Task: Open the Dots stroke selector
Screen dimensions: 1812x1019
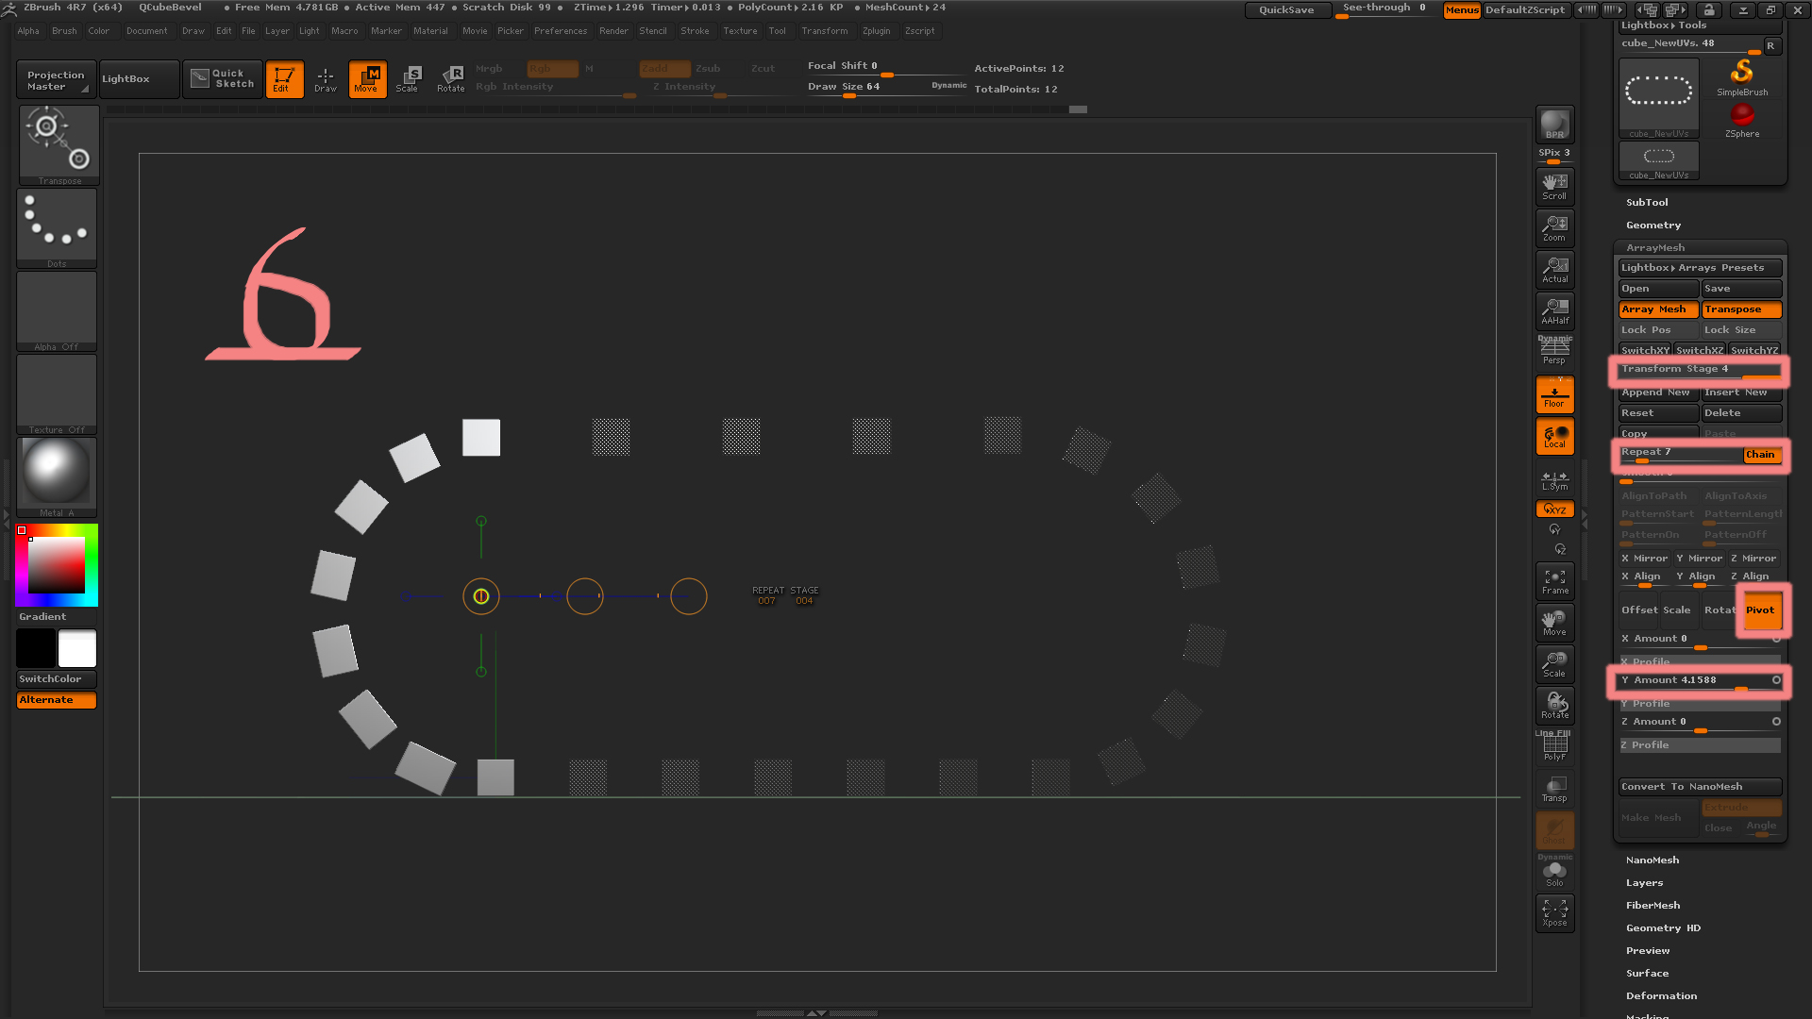Action: pyautogui.click(x=57, y=228)
